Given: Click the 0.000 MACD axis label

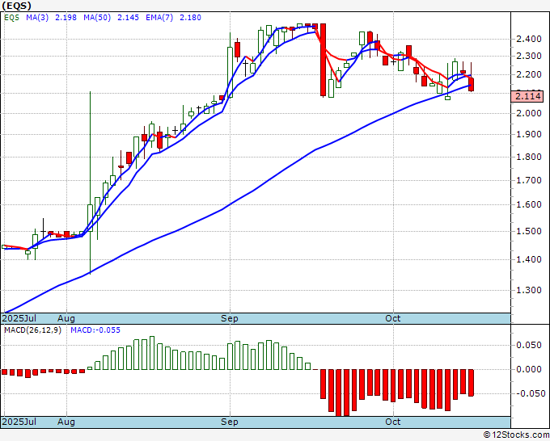Looking at the screenshot, I should [x=529, y=369].
